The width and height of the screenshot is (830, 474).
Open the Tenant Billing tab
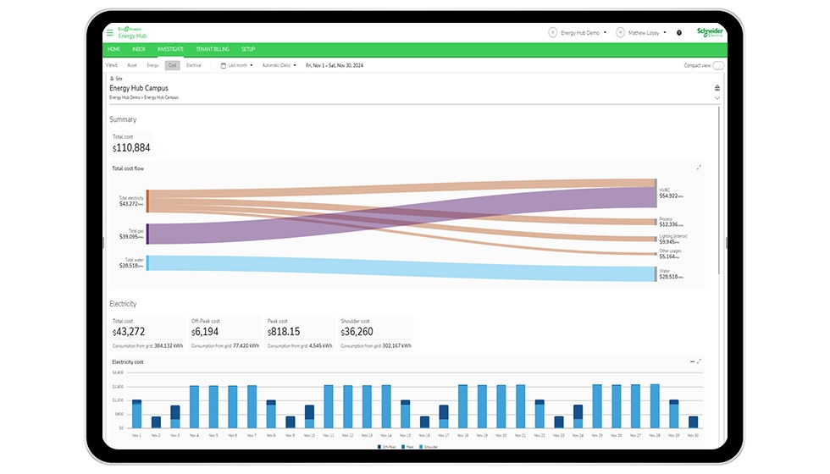[x=212, y=49]
